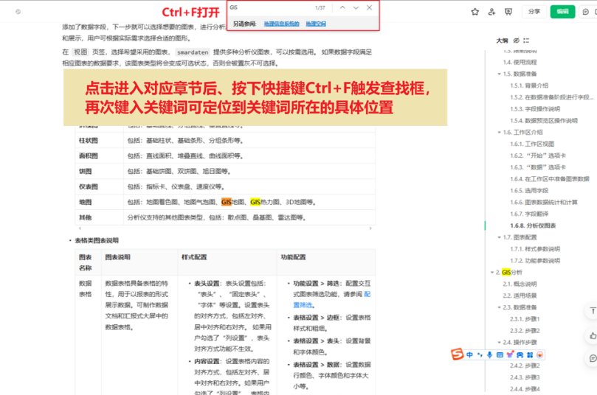Go to 2.4.3. 步骤3 in the outline
Image resolution: width=597 pixels, height=395 pixels.
point(525,377)
